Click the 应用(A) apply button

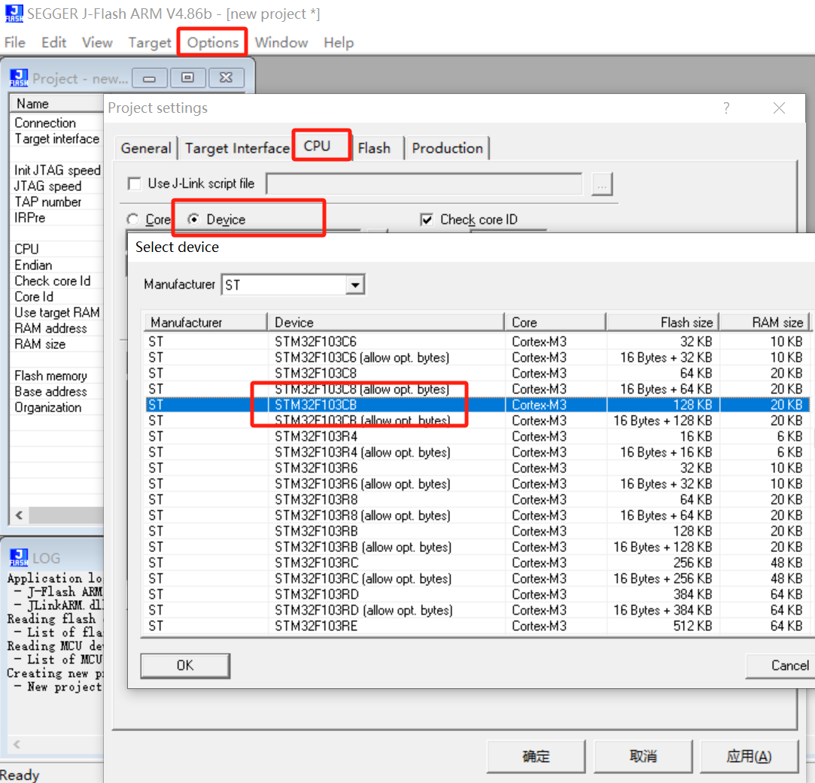point(749,756)
